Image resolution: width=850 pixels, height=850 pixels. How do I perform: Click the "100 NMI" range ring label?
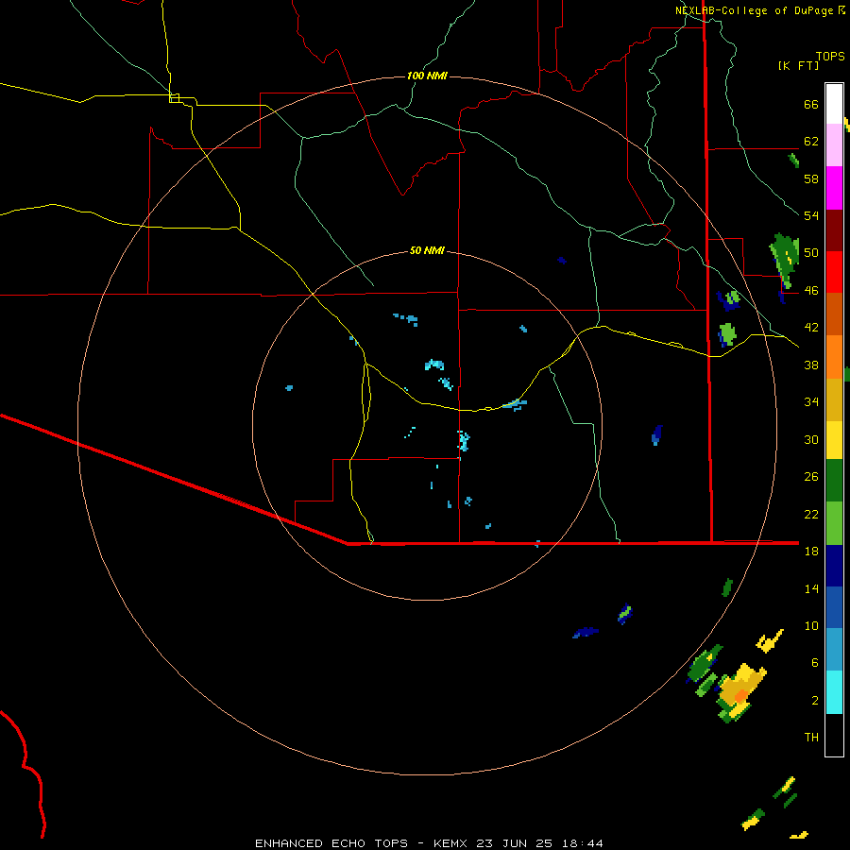click(427, 76)
